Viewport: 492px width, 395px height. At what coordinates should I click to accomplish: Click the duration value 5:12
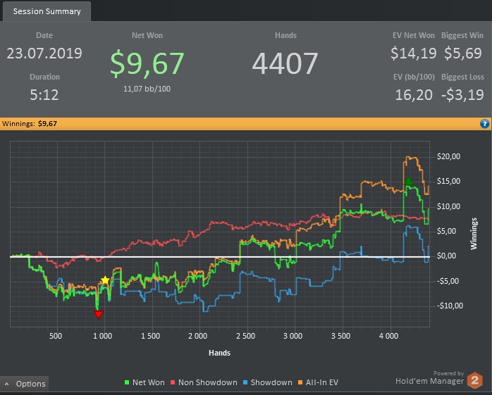point(44,94)
